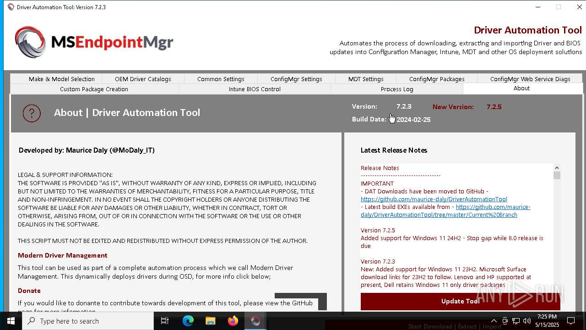The width and height of the screenshot is (586, 330).
Task: Click the MSEndpointMgr logo
Action: [x=94, y=42]
